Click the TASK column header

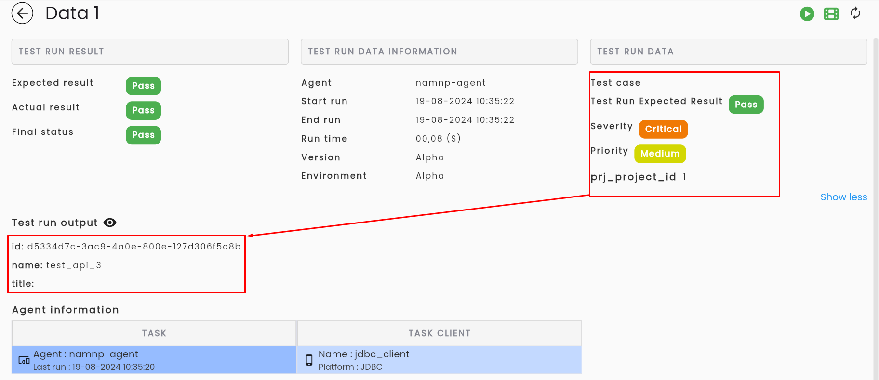pyautogui.click(x=154, y=333)
